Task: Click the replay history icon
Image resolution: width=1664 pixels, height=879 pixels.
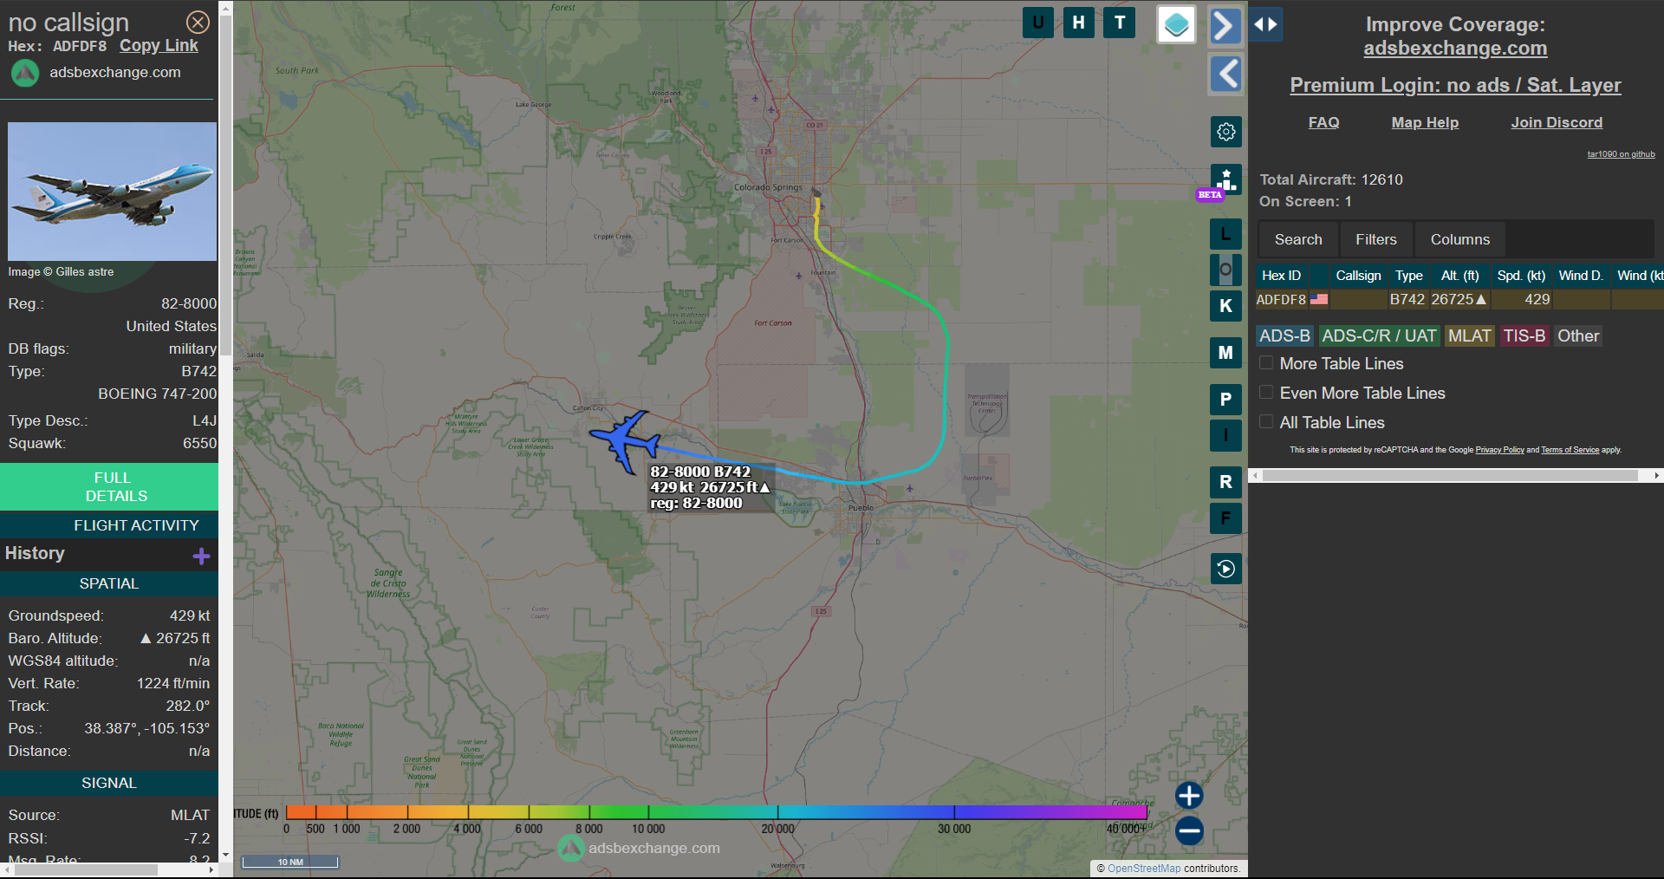Action: coord(1225,569)
